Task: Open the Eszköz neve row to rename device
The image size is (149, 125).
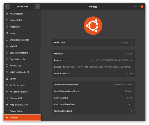Action: click(x=93, y=42)
